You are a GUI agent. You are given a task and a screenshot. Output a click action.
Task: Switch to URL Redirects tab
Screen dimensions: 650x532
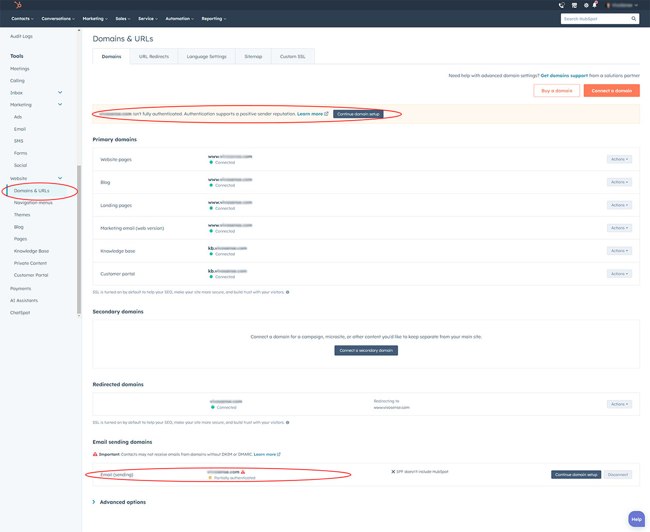pos(154,57)
